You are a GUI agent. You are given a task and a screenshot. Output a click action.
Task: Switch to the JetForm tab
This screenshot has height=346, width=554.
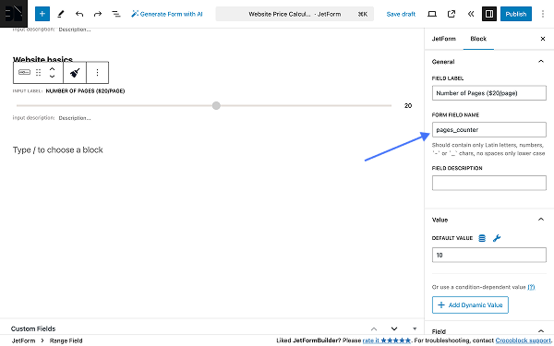tap(444, 39)
